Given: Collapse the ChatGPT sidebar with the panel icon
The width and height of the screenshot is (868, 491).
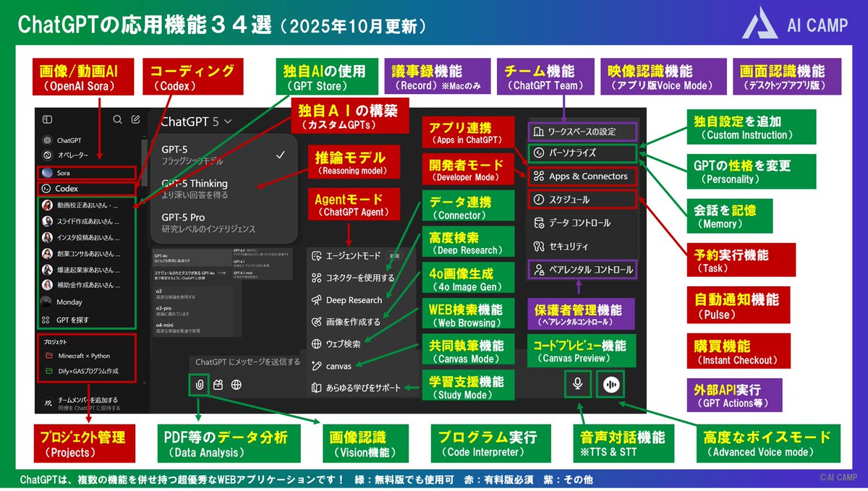Looking at the screenshot, I should [47, 119].
